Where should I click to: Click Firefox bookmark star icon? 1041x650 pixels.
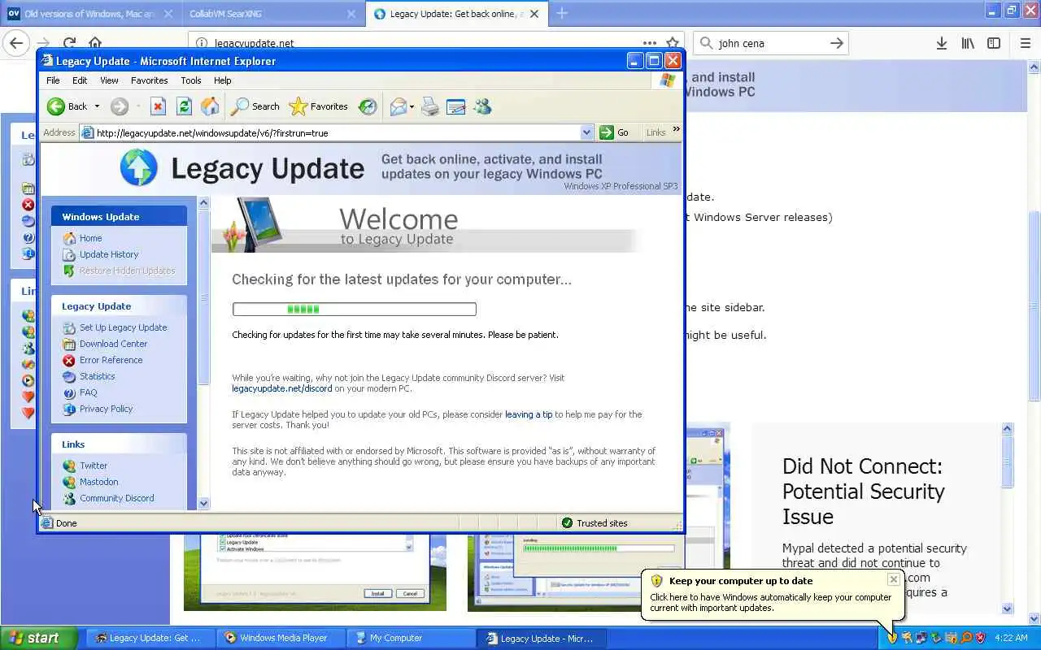pos(673,43)
